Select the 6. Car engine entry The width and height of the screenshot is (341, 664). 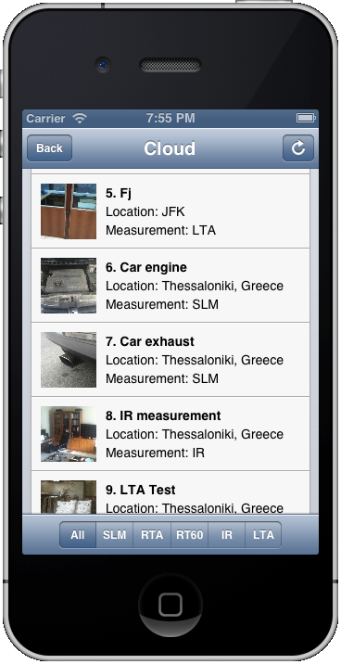tap(170, 286)
